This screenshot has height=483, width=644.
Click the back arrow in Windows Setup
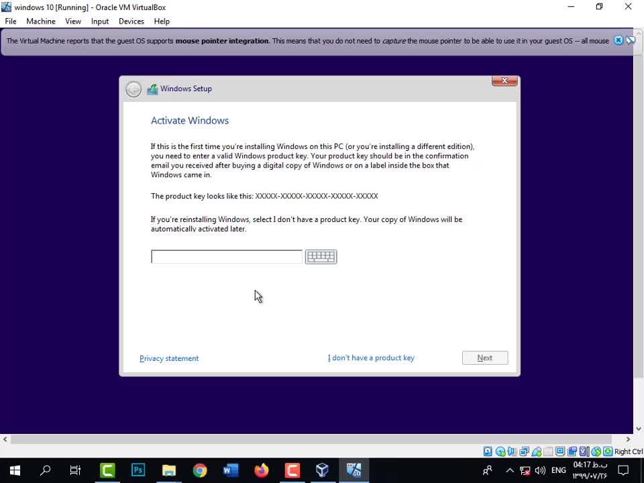pyautogui.click(x=133, y=89)
